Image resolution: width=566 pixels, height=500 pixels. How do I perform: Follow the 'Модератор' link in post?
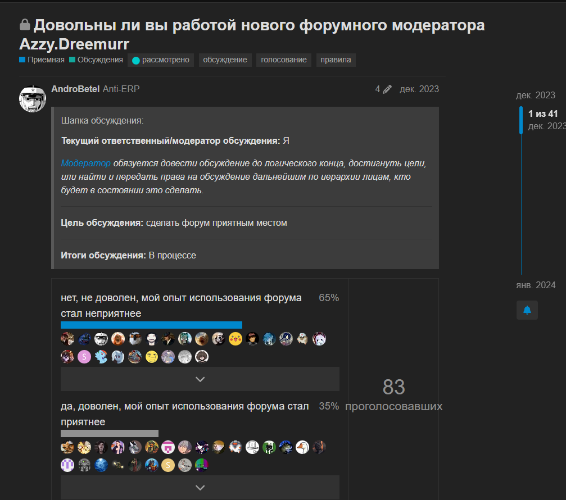click(86, 163)
